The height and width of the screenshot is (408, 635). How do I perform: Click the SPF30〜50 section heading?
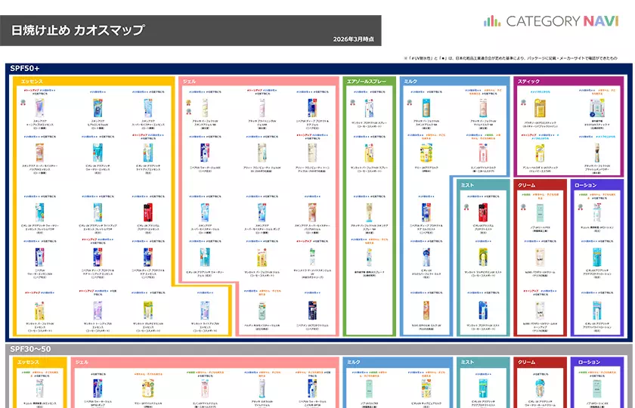(x=30, y=348)
